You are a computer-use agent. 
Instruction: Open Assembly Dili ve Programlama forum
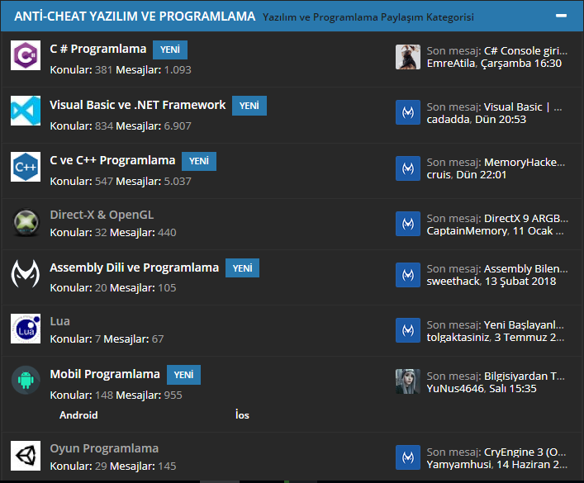click(x=135, y=268)
